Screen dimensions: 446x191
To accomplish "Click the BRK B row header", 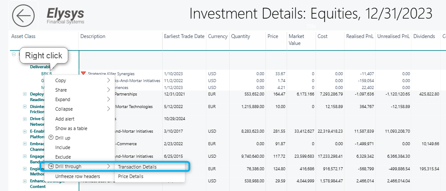I will click(46, 74).
